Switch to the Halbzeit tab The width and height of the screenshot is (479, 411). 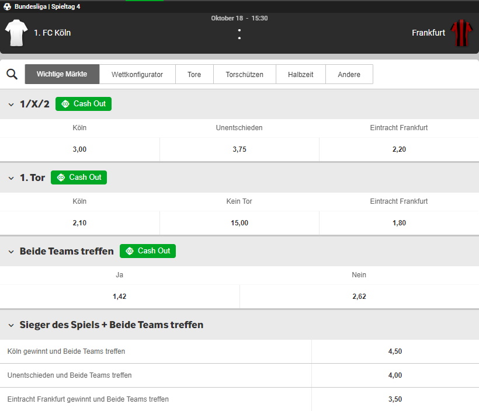point(301,74)
